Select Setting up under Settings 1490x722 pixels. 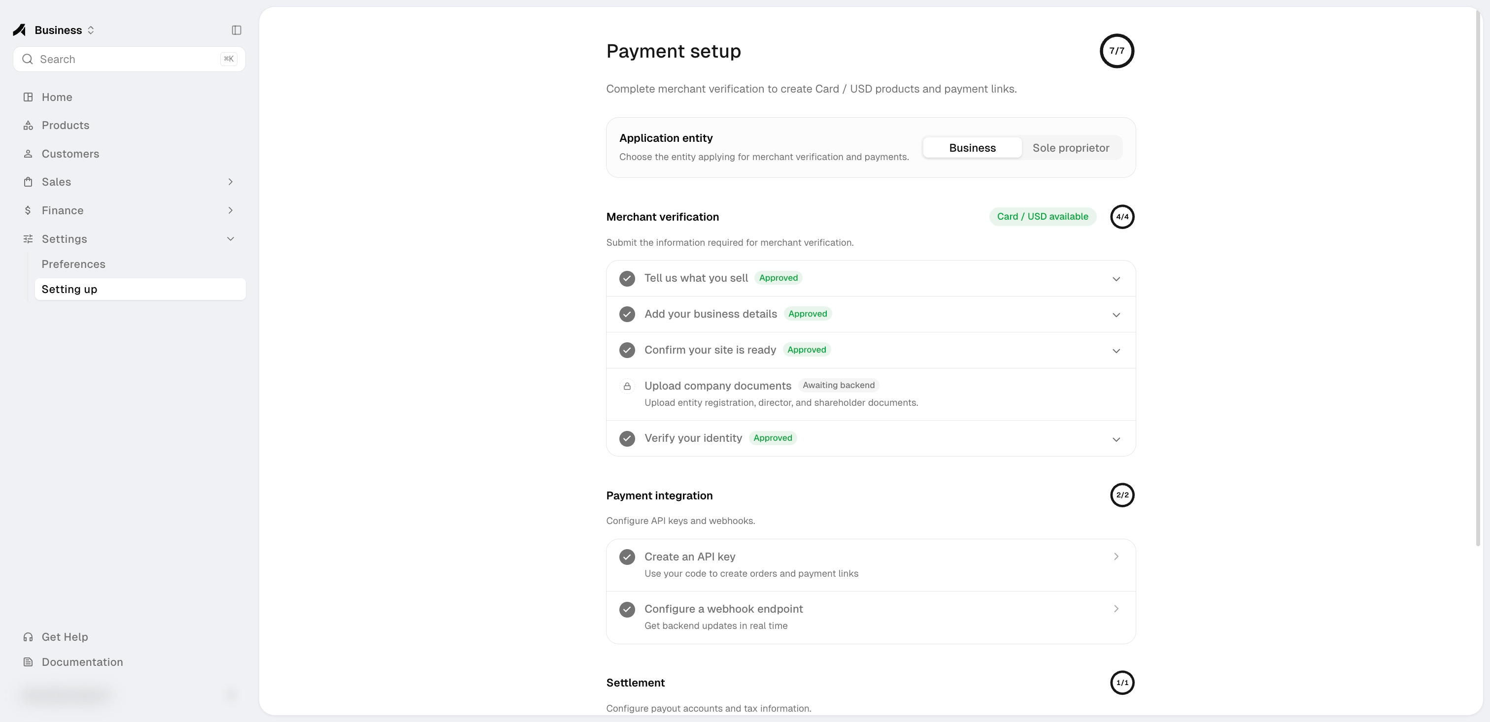[x=140, y=290]
